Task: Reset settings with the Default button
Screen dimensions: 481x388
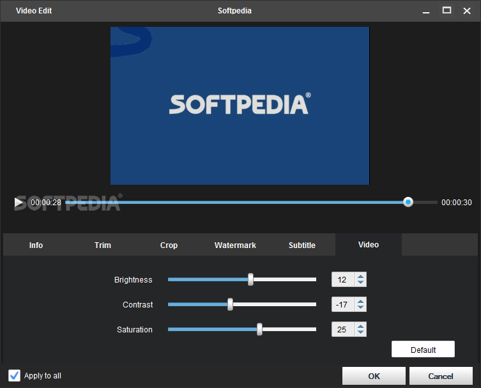Action: tap(423, 349)
